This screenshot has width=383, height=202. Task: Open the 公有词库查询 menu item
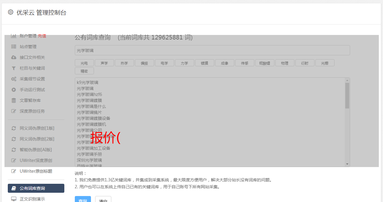[x=36, y=188]
